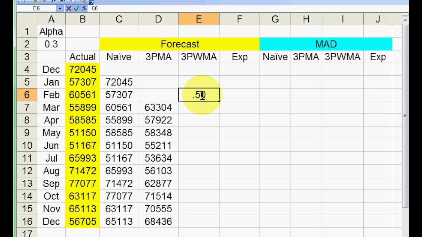Select column H header
This screenshot has height=237, width=422.
(306, 19)
